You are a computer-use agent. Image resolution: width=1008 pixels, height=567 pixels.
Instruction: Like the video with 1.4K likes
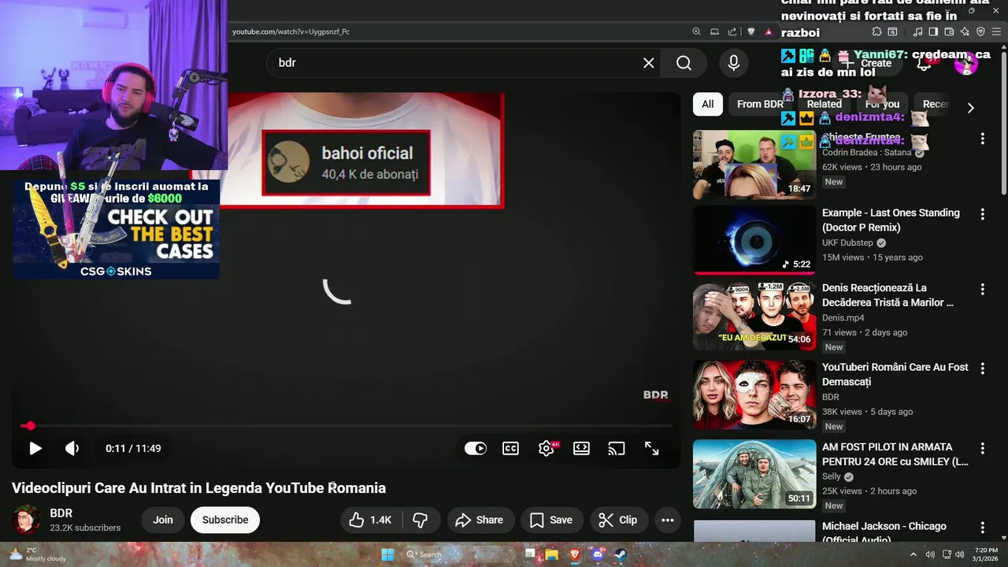pos(370,520)
